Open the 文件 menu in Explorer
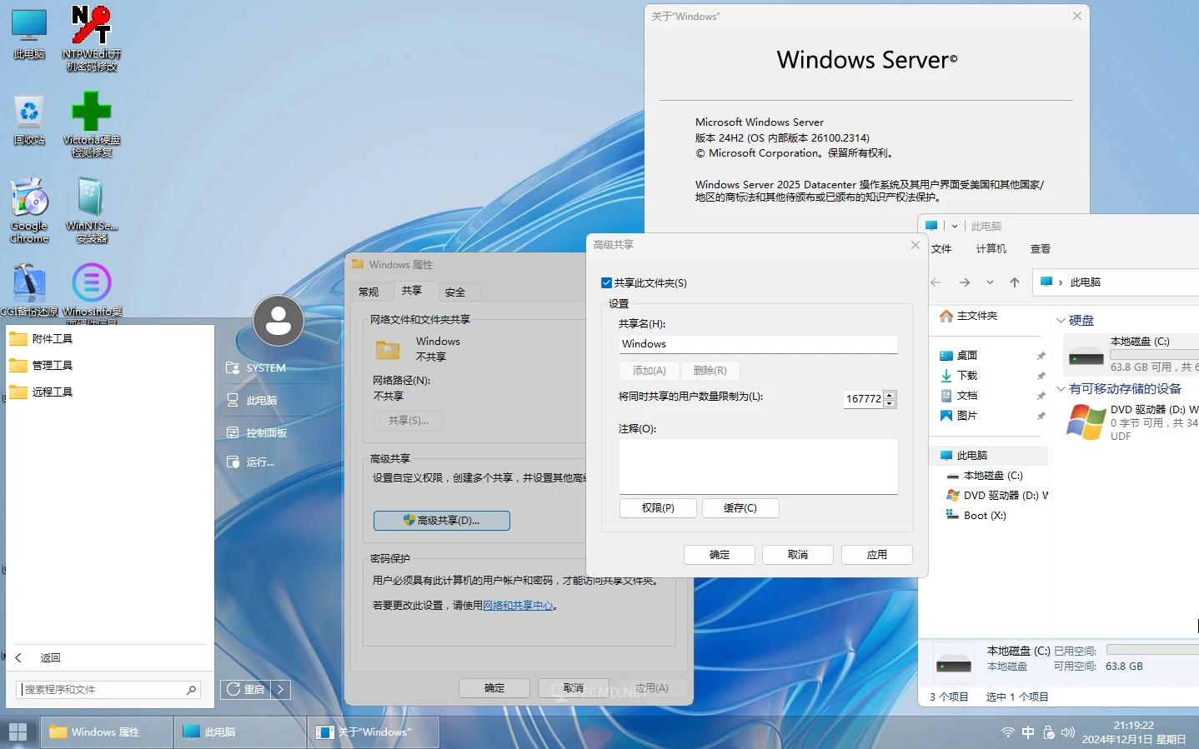The width and height of the screenshot is (1199, 749). tap(941, 249)
